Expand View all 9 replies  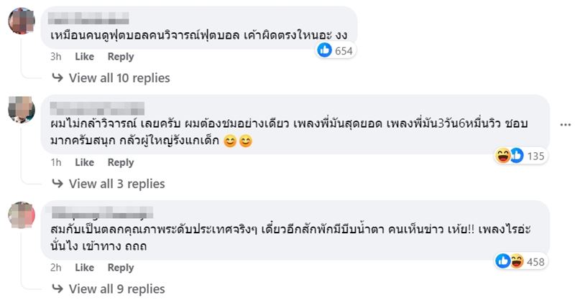[116, 289]
